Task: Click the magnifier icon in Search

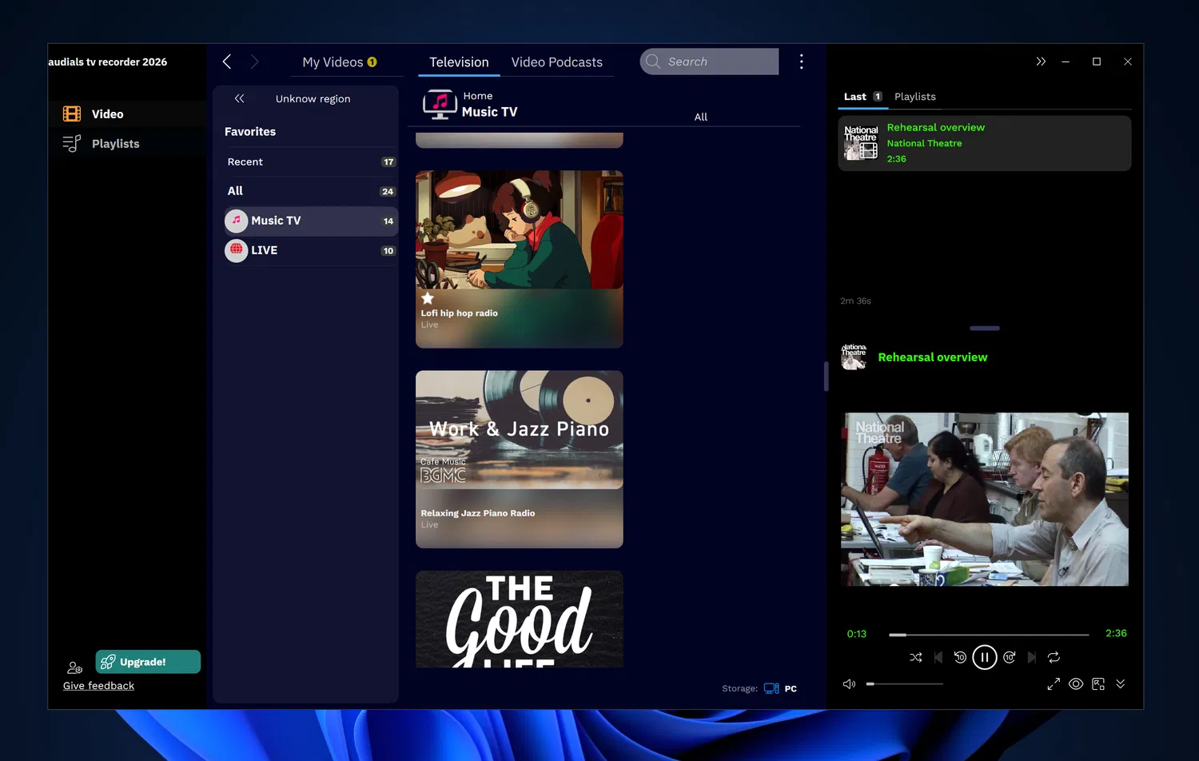Action: point(653,62)
